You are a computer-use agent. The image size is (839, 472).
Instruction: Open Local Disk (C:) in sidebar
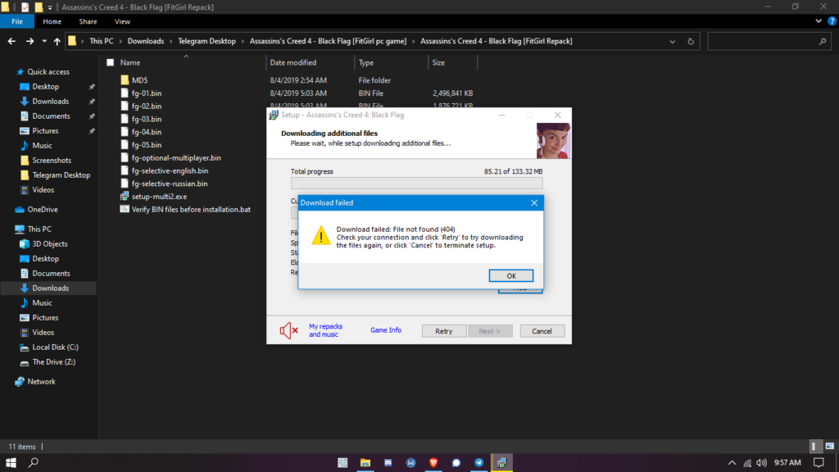pos(55,347)
